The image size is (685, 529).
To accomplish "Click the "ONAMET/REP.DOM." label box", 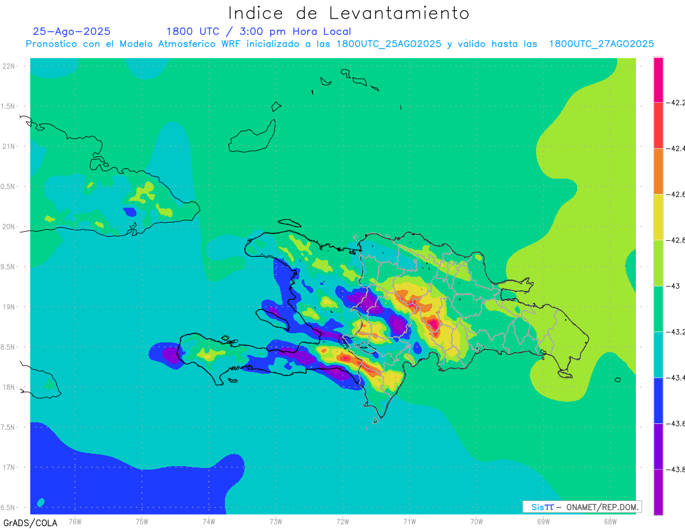I will (x=582, y=507).
